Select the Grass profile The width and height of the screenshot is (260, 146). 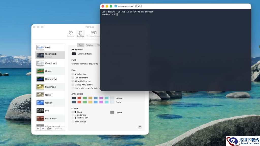coord(50,71)
